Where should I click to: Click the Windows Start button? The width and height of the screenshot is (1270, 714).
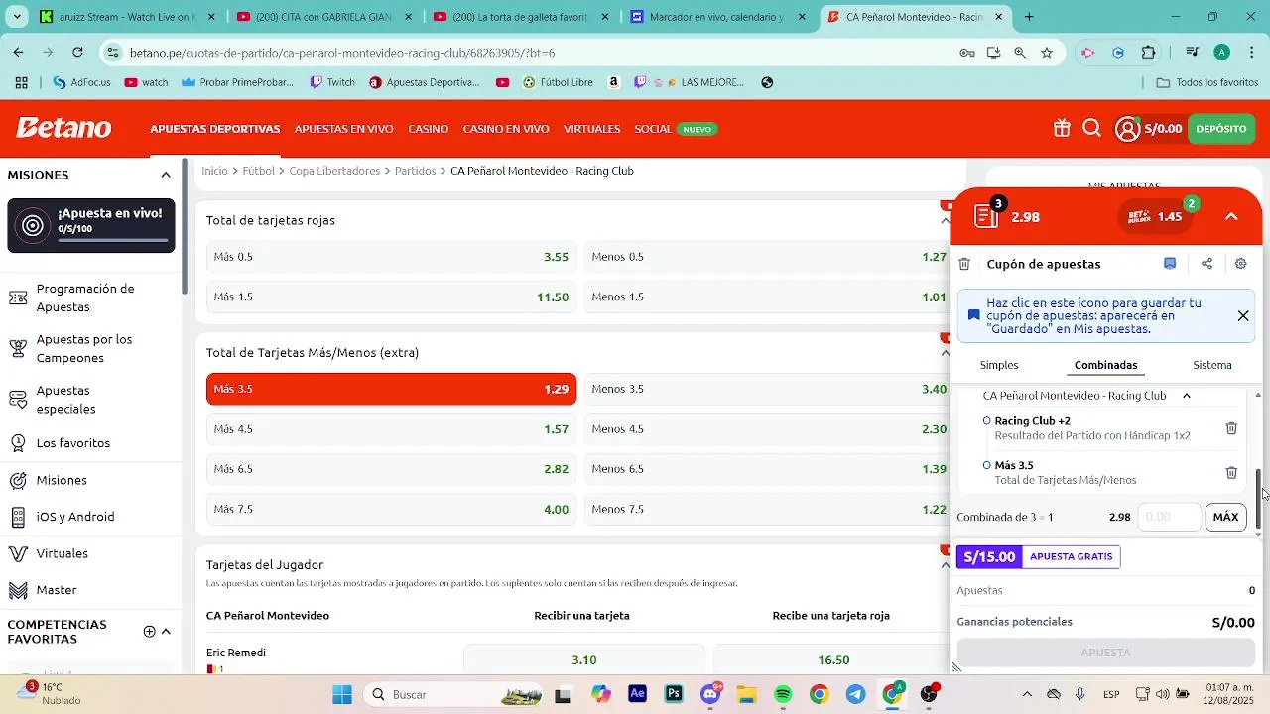[342, 694]
